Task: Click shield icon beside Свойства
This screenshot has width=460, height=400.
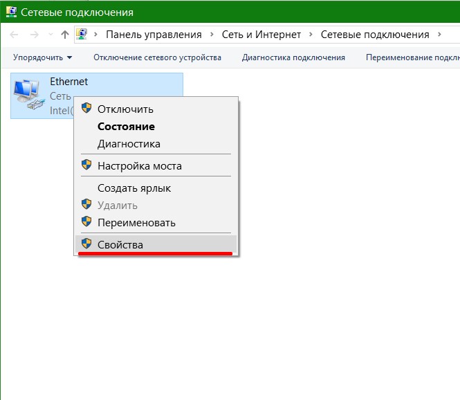Action: point(86,244)
